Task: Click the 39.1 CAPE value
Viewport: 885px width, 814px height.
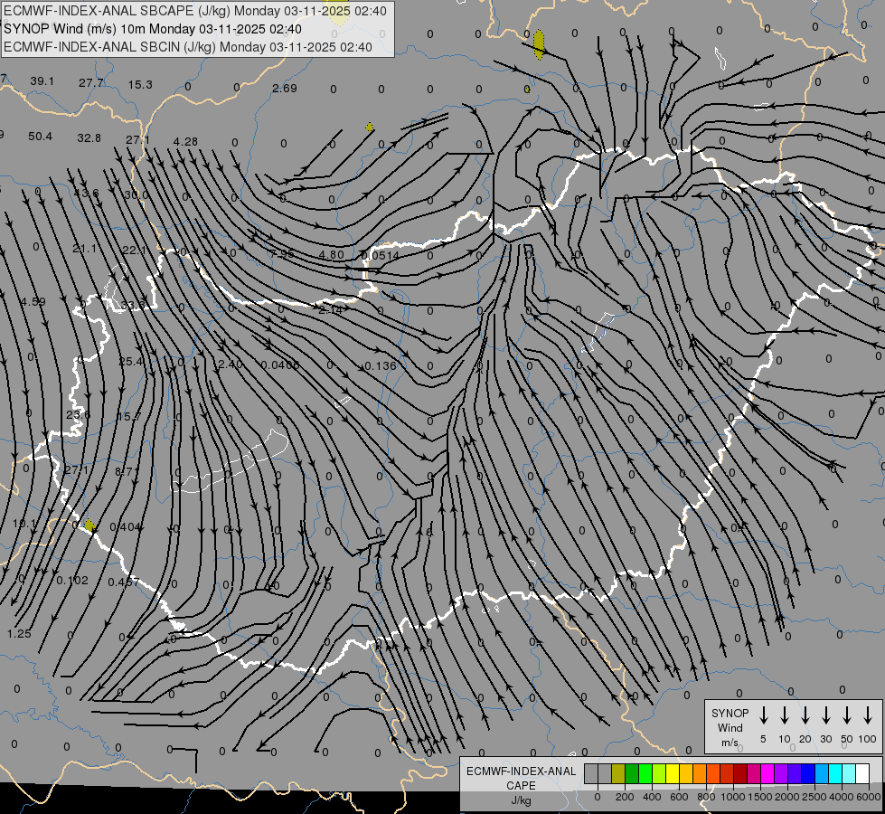Action: tap(42, 81)
